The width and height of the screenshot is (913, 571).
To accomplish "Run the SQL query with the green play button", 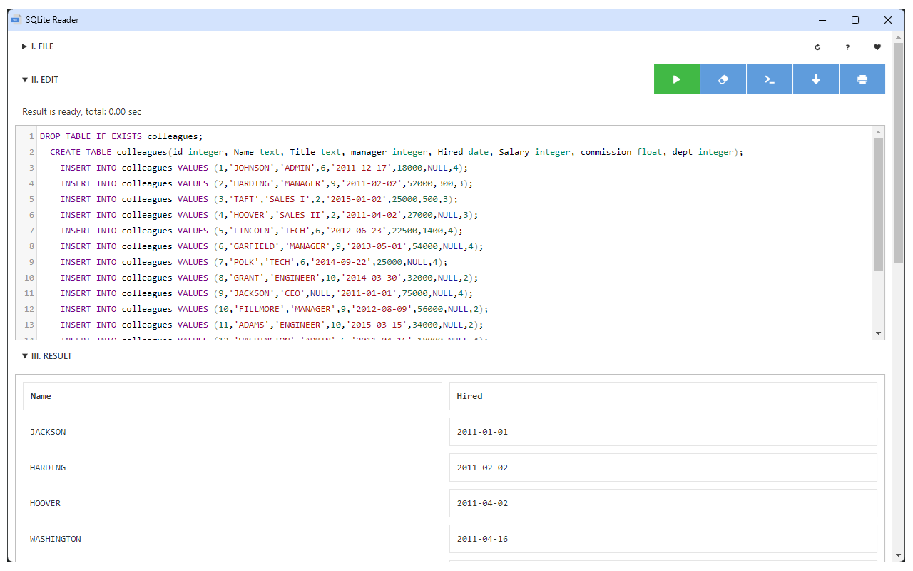I will pos(676,79).
